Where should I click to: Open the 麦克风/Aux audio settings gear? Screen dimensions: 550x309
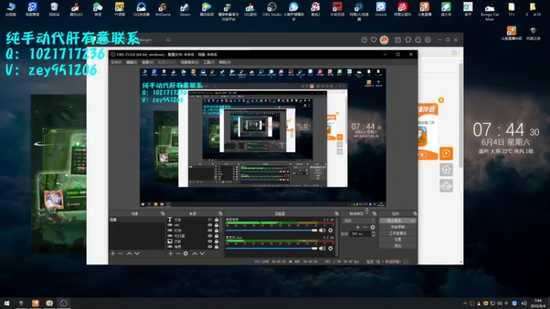pos(331,248)
